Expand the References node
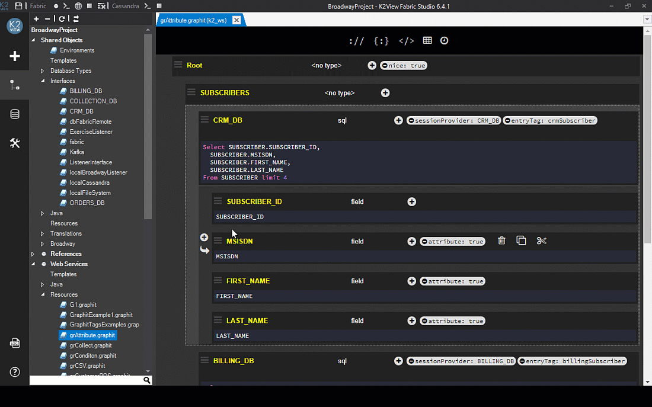 [33, 254]
